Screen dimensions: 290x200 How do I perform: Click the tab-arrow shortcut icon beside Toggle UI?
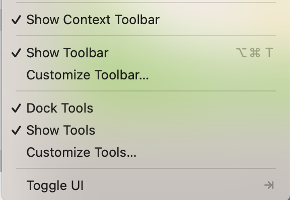click(x=269, y=185)
